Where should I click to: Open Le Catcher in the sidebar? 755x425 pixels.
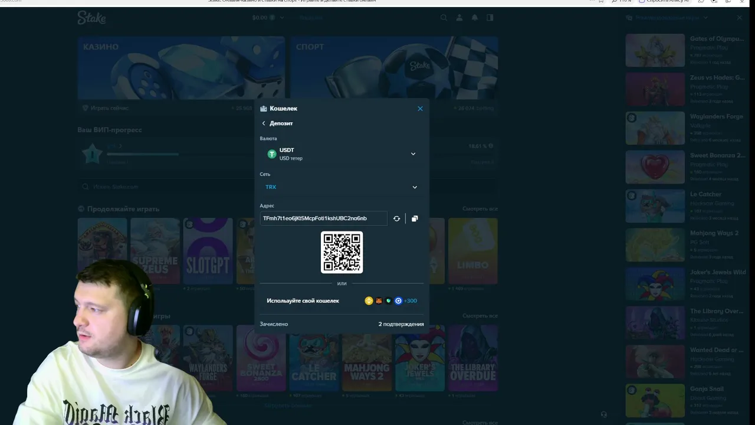click(685, 206)
